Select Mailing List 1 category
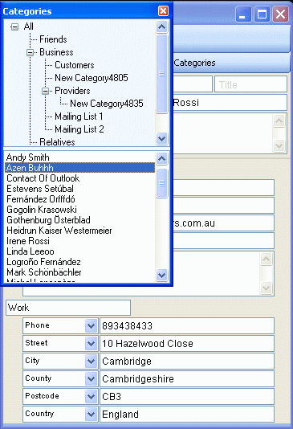The image size is (293, 429). tap(79, 116)
